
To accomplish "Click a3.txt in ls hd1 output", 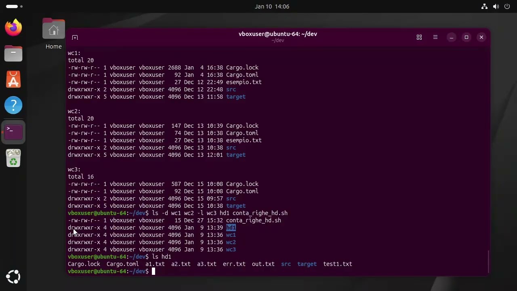I will point(207,264).
